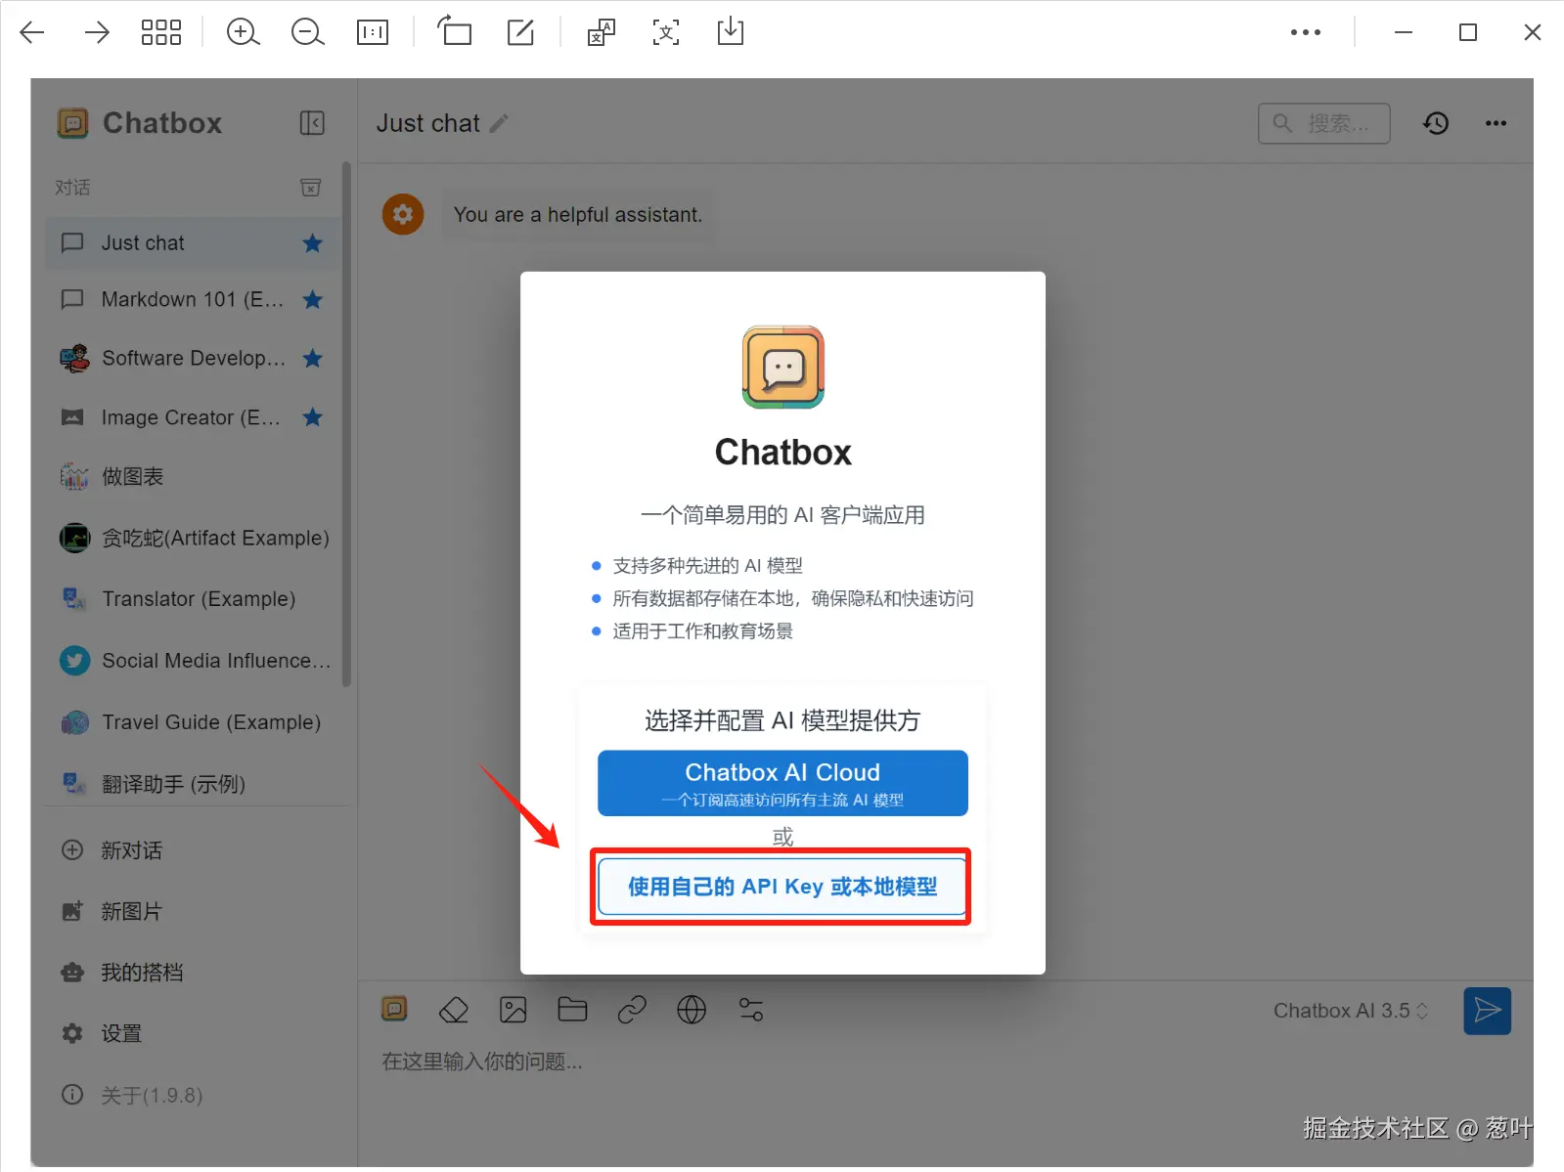The image size is (1564, 1172).
Task: Attach a file with the folder icon
Action: (572, 1010)
